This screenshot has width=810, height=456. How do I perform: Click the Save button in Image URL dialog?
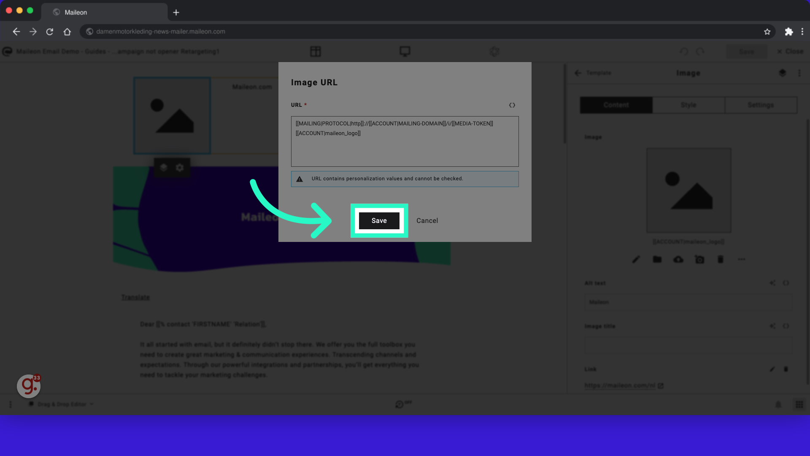click(379, 220)
